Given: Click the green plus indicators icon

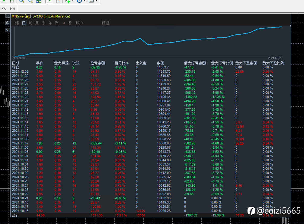Looking at the screenshot, I should 68,2.
